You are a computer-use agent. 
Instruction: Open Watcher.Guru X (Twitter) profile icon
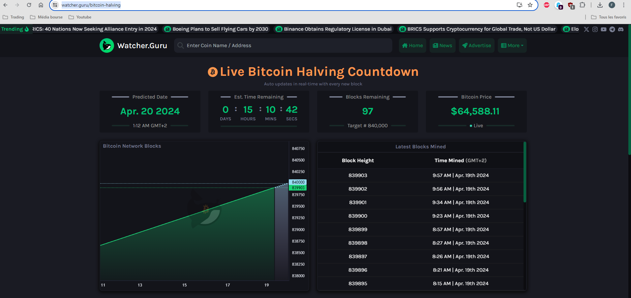(586, 29)
